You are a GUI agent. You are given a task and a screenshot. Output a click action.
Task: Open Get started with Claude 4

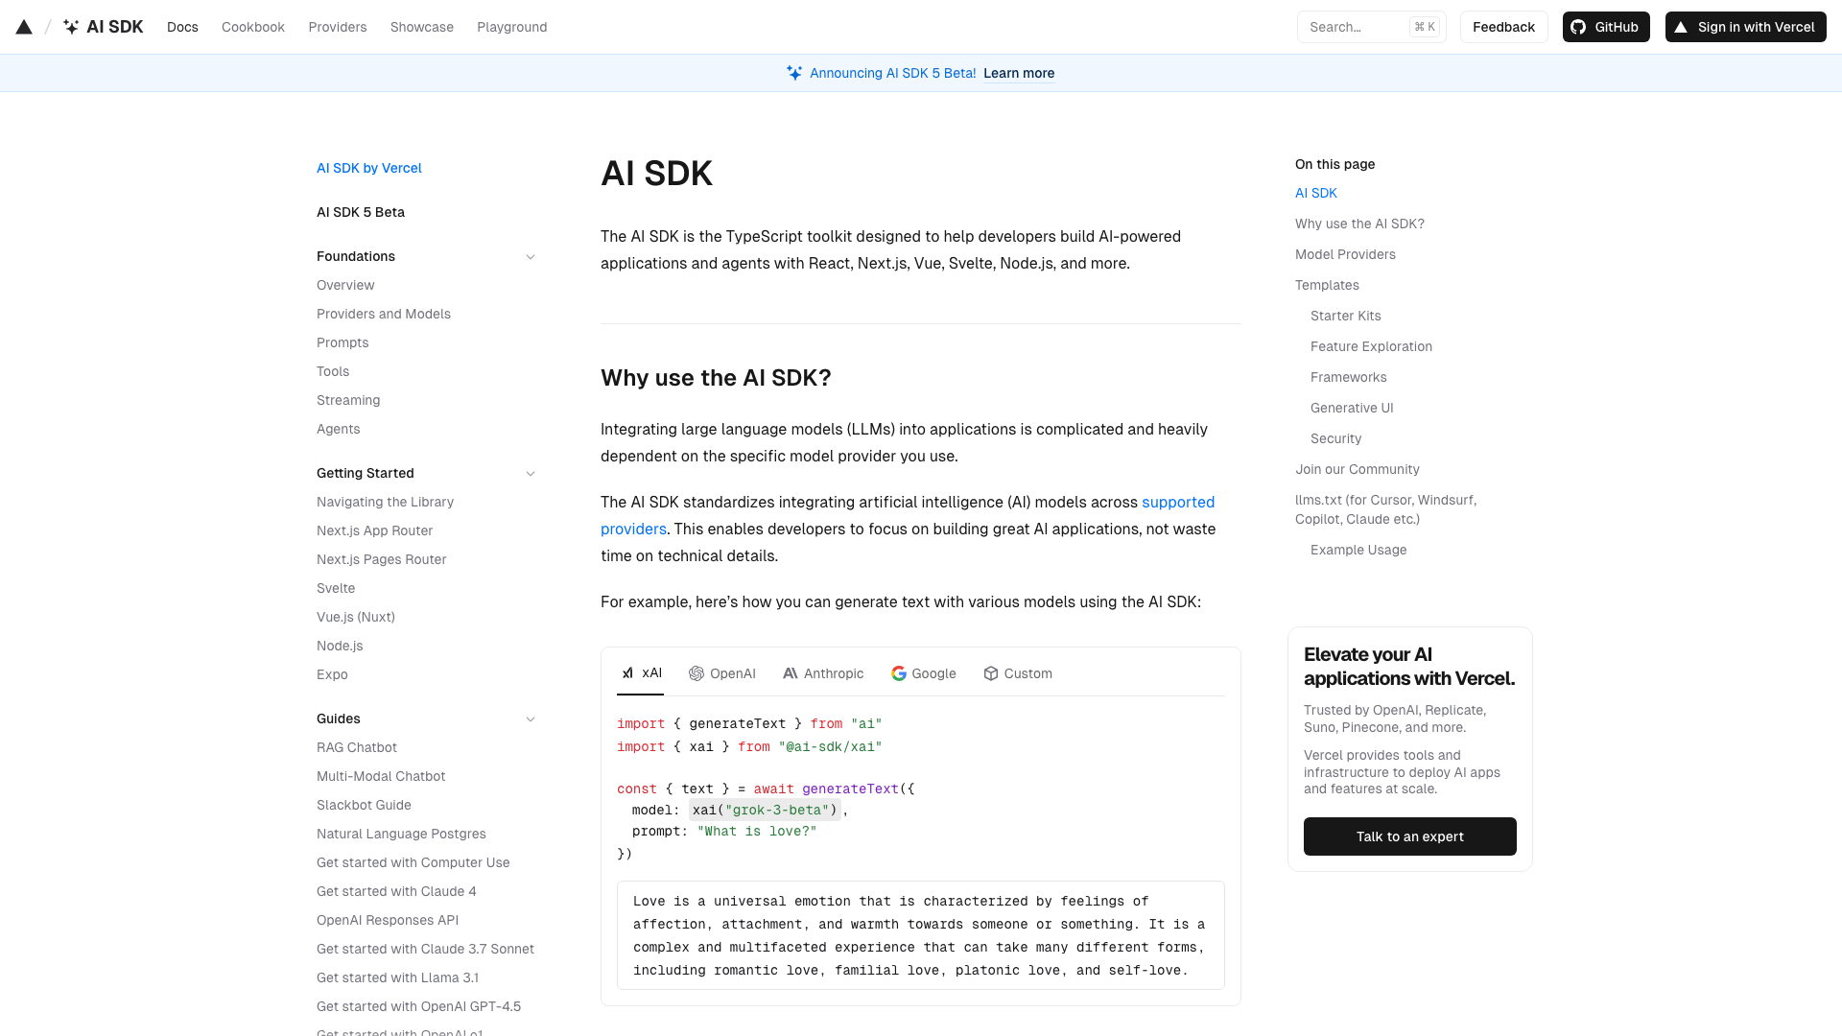coord(396,891)
